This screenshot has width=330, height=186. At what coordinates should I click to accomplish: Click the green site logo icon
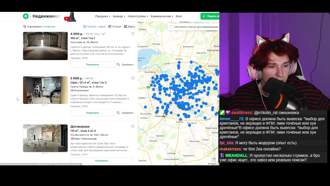[x=26, y=16]
